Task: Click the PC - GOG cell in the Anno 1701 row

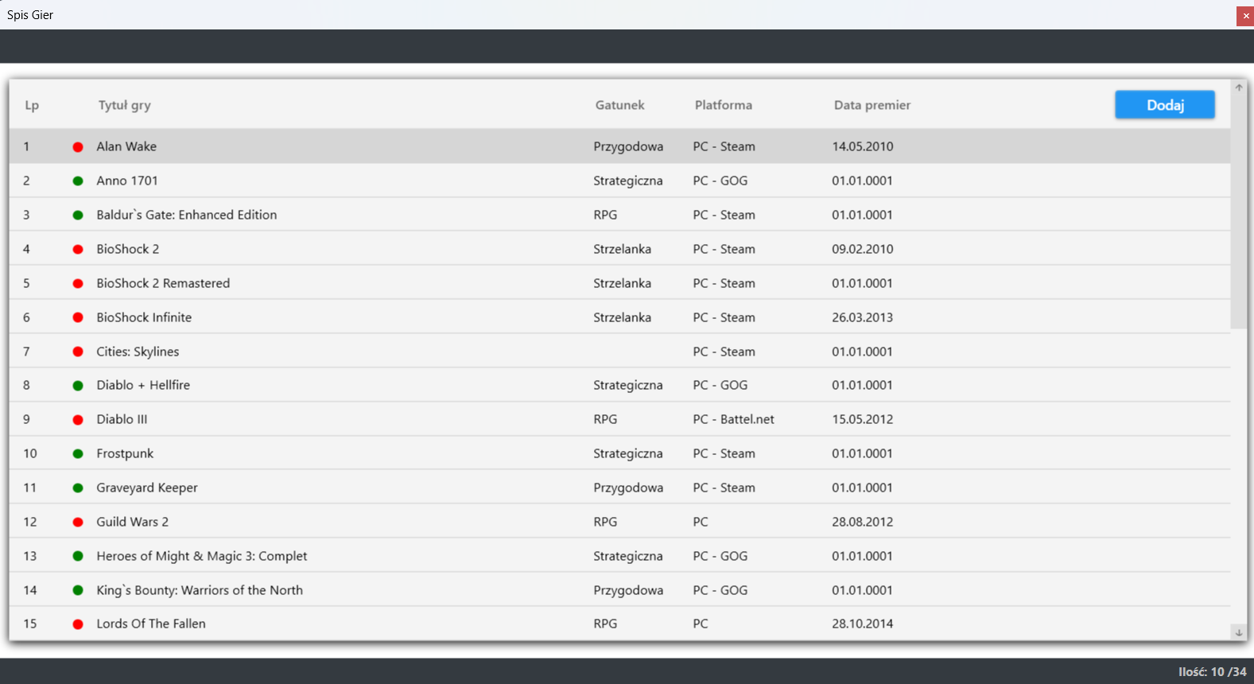Action: click(720, 181)
